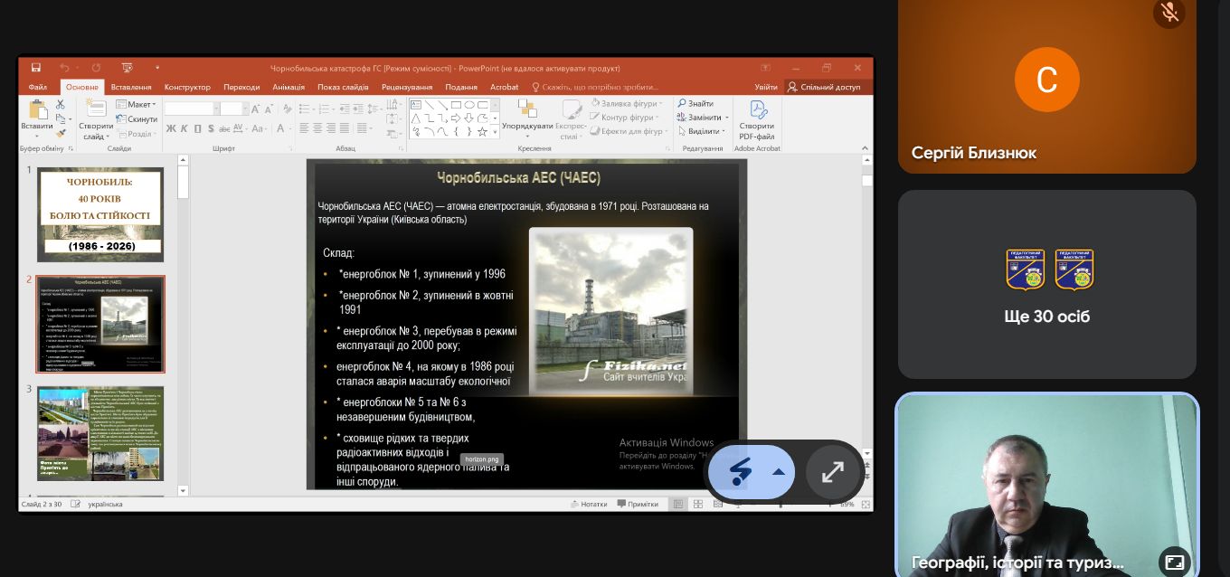Viewport: 1230px width, 577px height.
Task: Toggle bold Ж formatting
Action: (171, 129)
